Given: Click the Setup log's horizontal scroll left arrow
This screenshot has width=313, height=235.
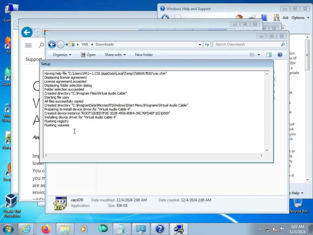Looking at the screenshot, I should [46, 155].
